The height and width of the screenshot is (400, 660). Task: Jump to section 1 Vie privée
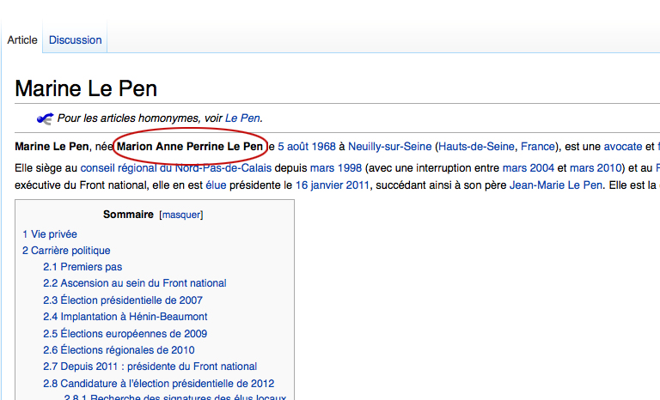50,234
